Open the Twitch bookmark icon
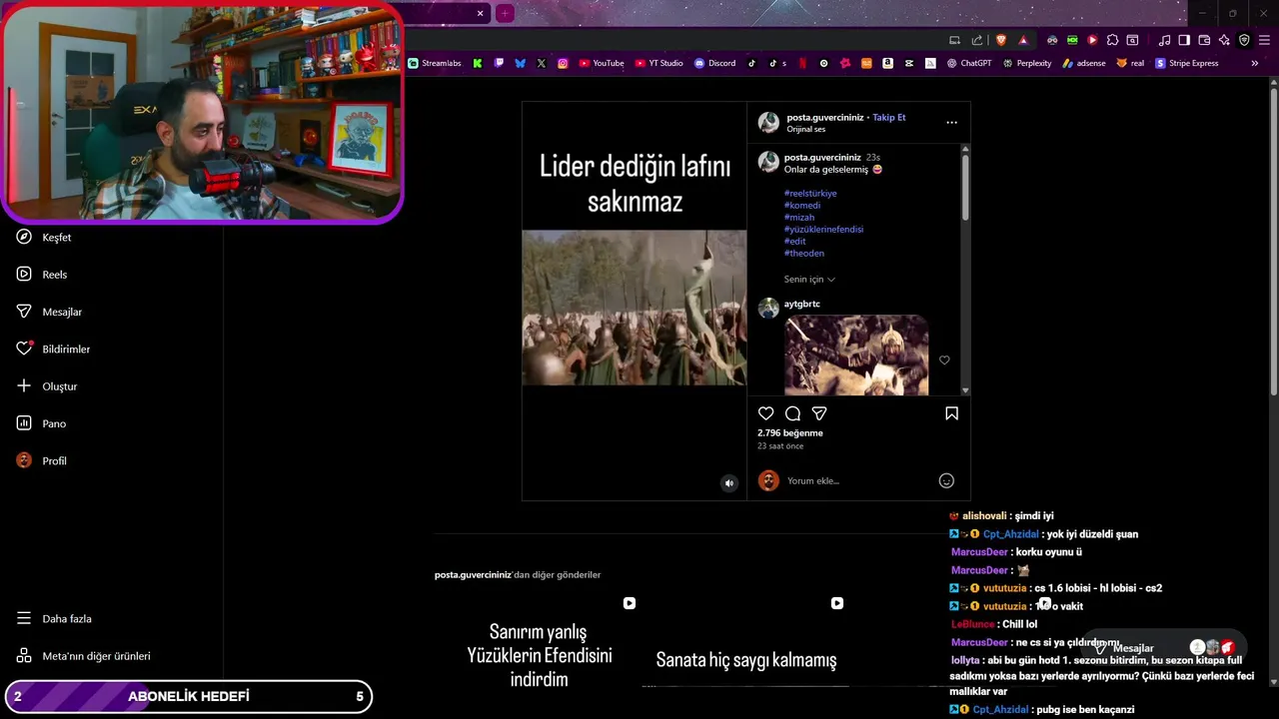Image resolution: width=1279 pixels, height=719 pixels. point(499,63)
